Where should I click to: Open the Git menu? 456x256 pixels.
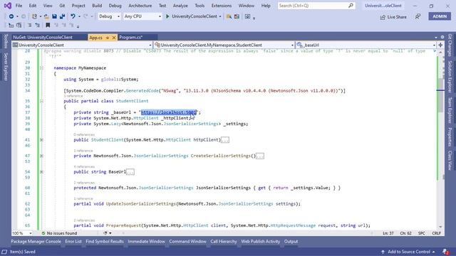[62, 6]
